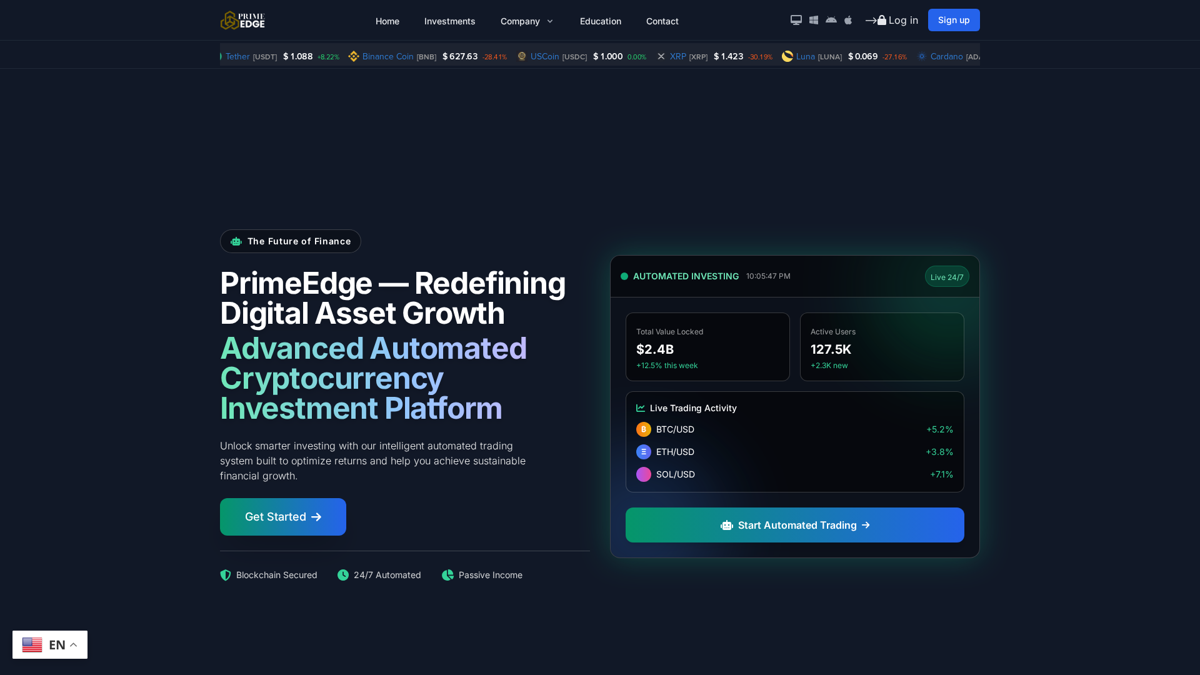
Task: Click the Bitcoin icon next to BTC/USD
Action: pos(644,429)
